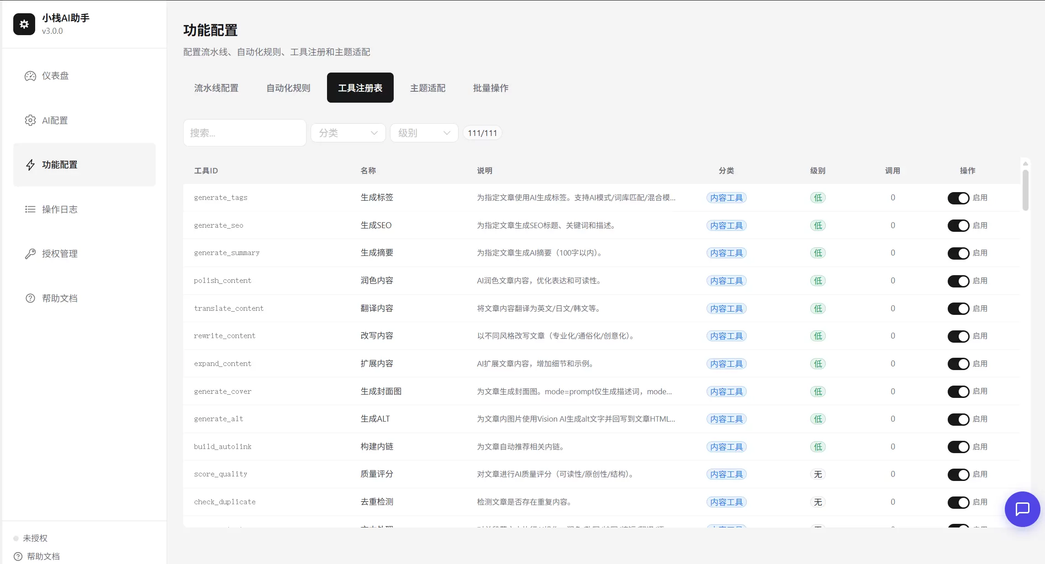Click the AI配置 gear icon
The image size is (1045, 564).
30,120
